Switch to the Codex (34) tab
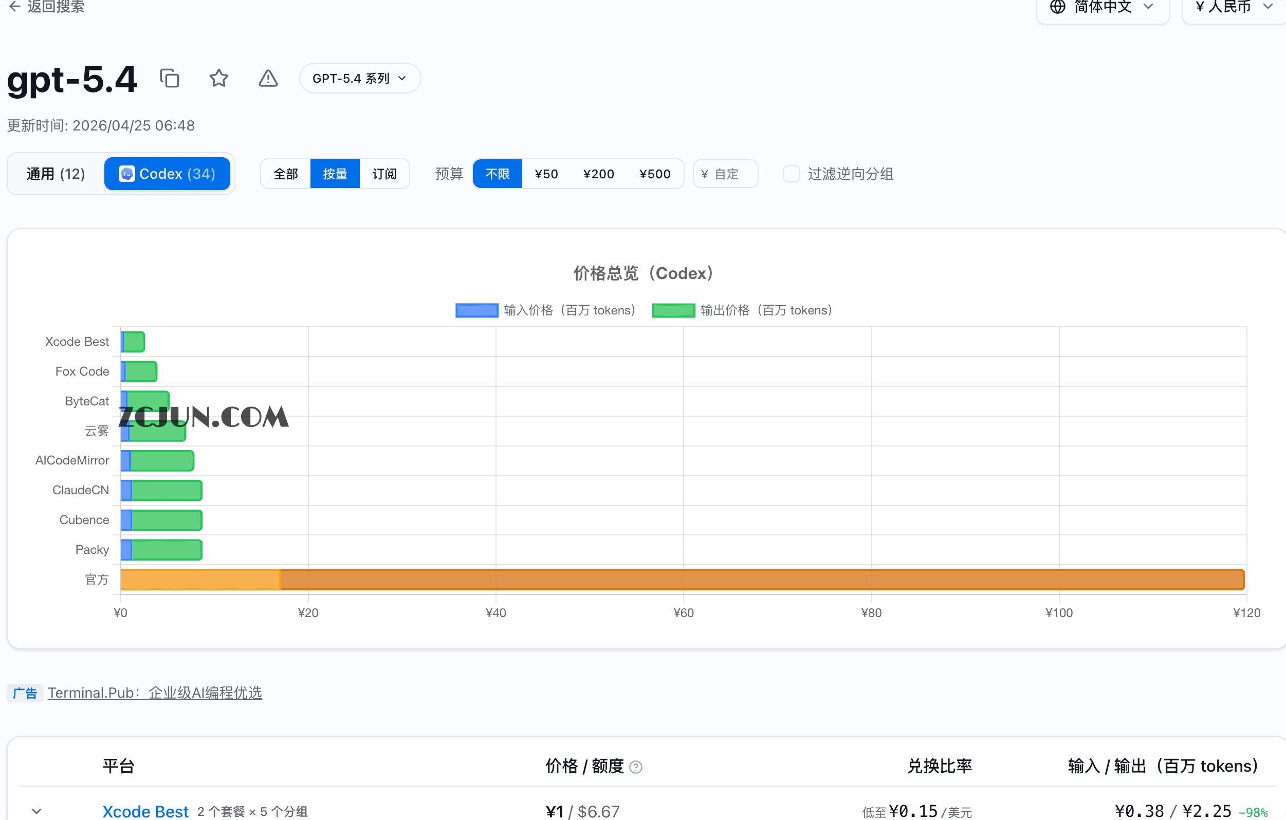The image size is (1286, 820). pyautogui.click(x=167, y=174)
